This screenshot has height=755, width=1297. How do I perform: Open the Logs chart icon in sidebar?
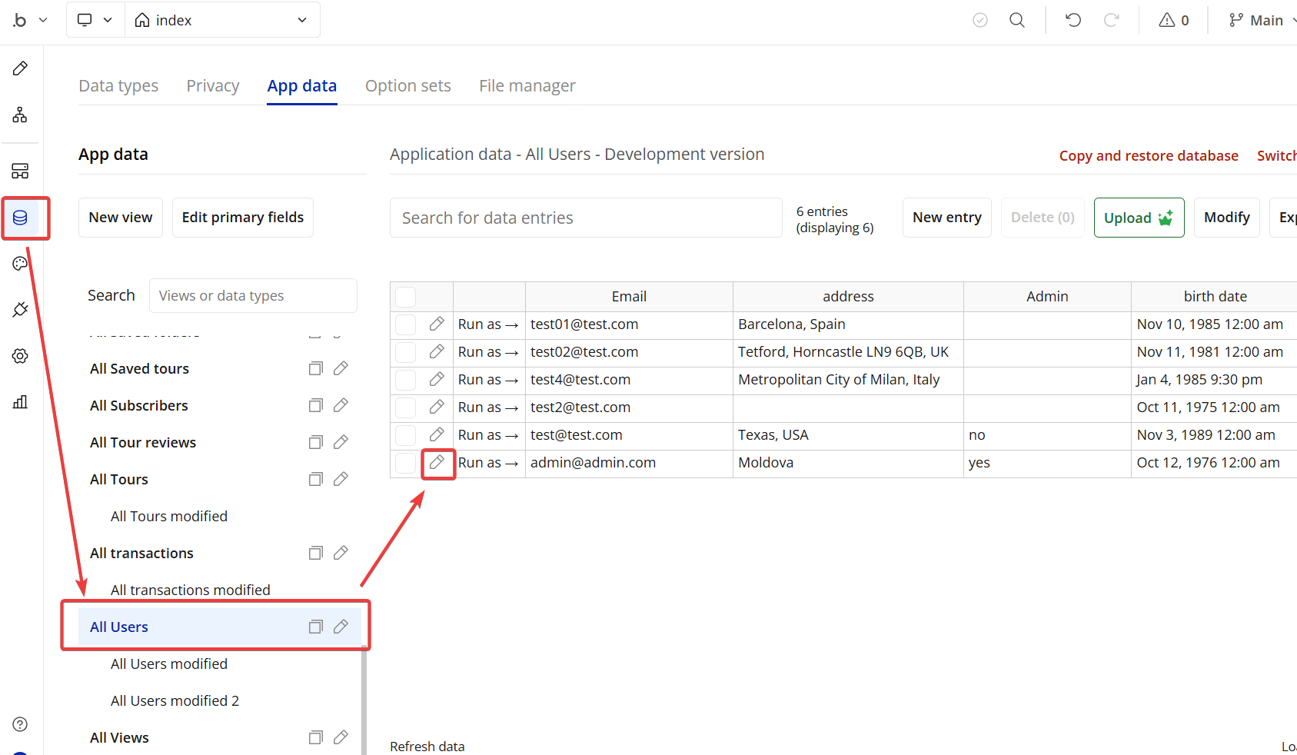click(x=20, y=402)
